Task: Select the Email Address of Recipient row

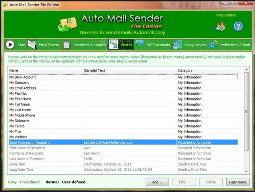Action: [x=123, y=142]
